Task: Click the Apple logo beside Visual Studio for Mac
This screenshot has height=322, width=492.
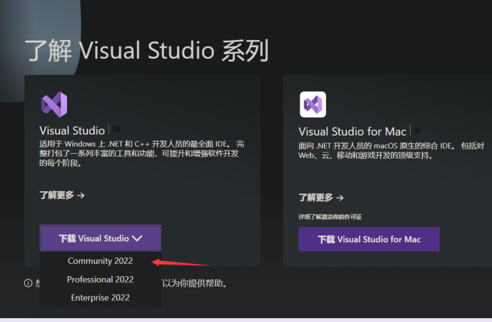Action: pos(417,130)
